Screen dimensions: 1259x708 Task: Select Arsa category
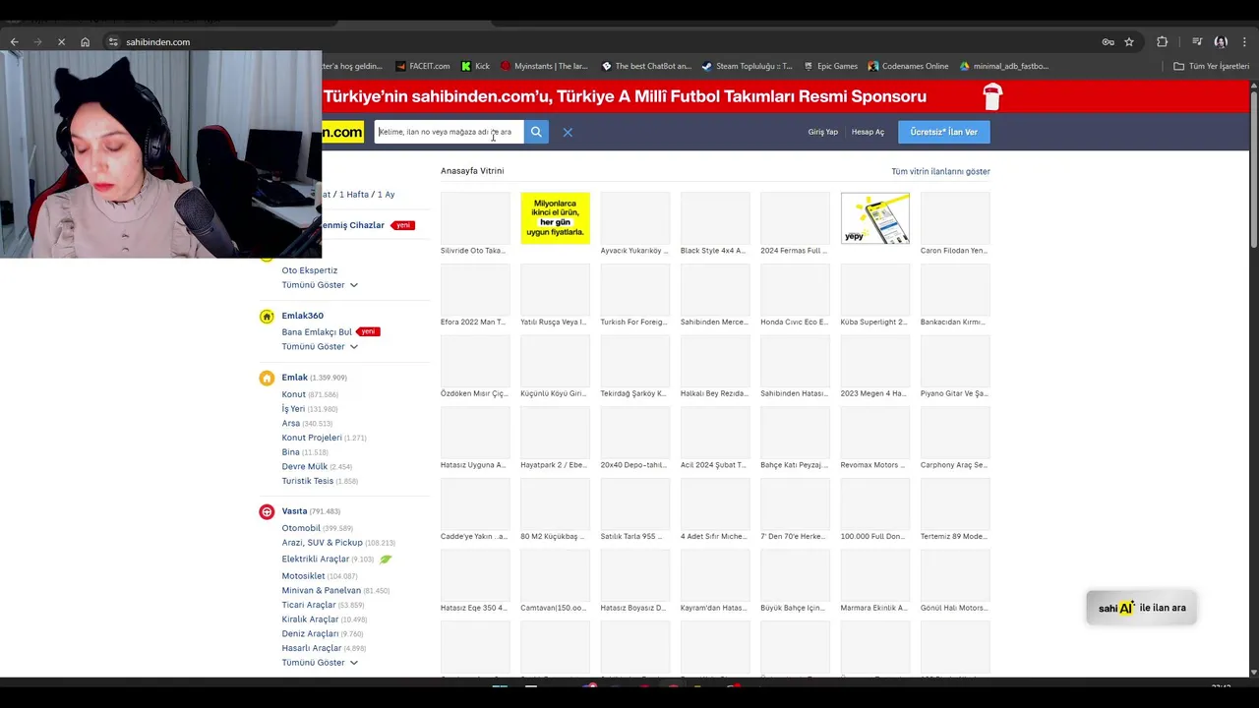[291, 423]
